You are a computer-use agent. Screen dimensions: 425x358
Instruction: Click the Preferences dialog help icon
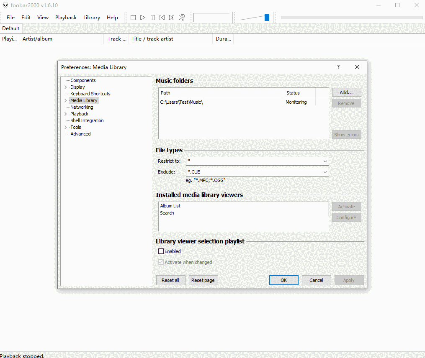click(338, 67)
